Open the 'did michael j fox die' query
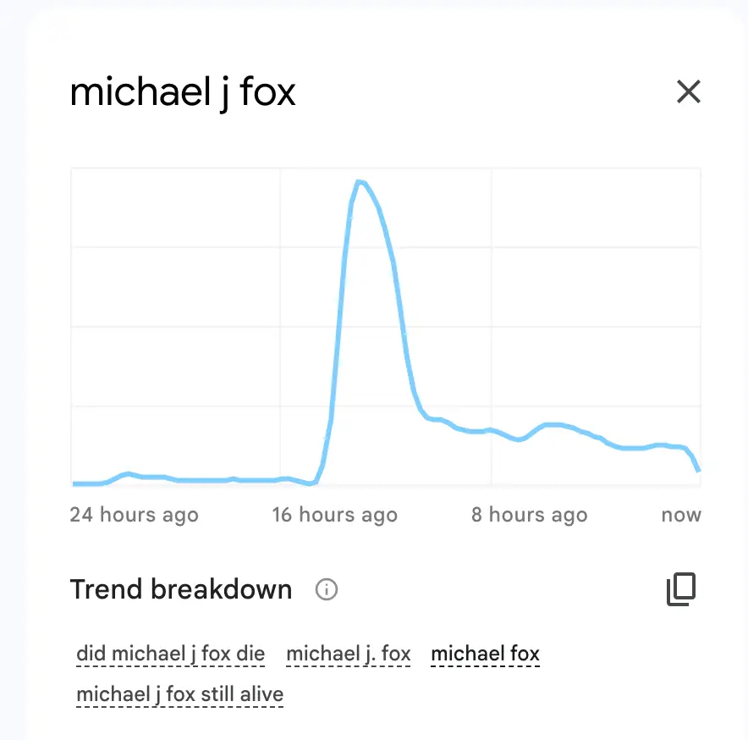The image size is (748, 740). (169, 653)
